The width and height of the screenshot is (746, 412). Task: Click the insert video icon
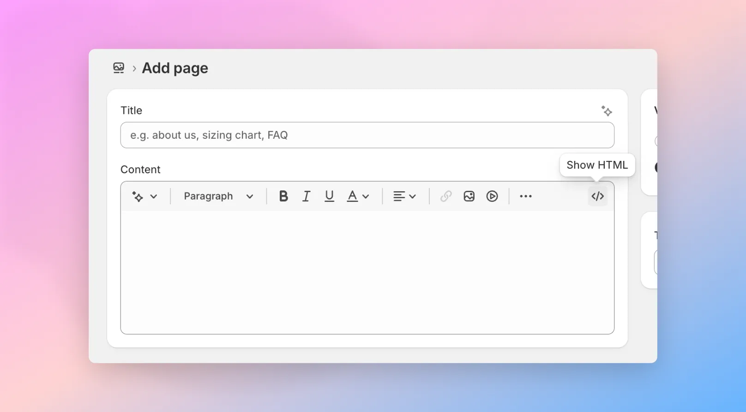point(492,196)
